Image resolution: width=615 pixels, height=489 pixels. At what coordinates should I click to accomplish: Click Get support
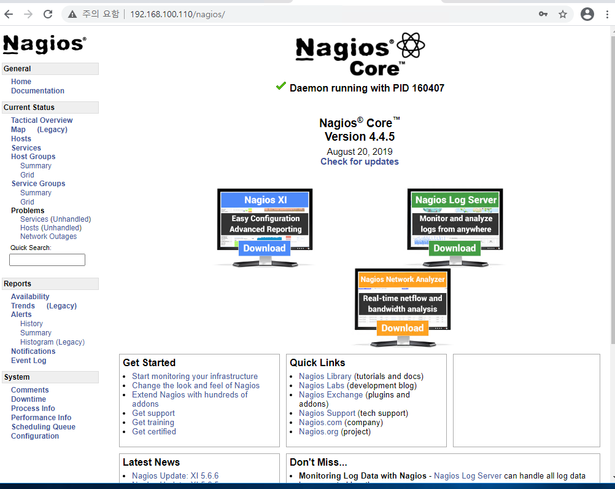click(x=153, y=413)
